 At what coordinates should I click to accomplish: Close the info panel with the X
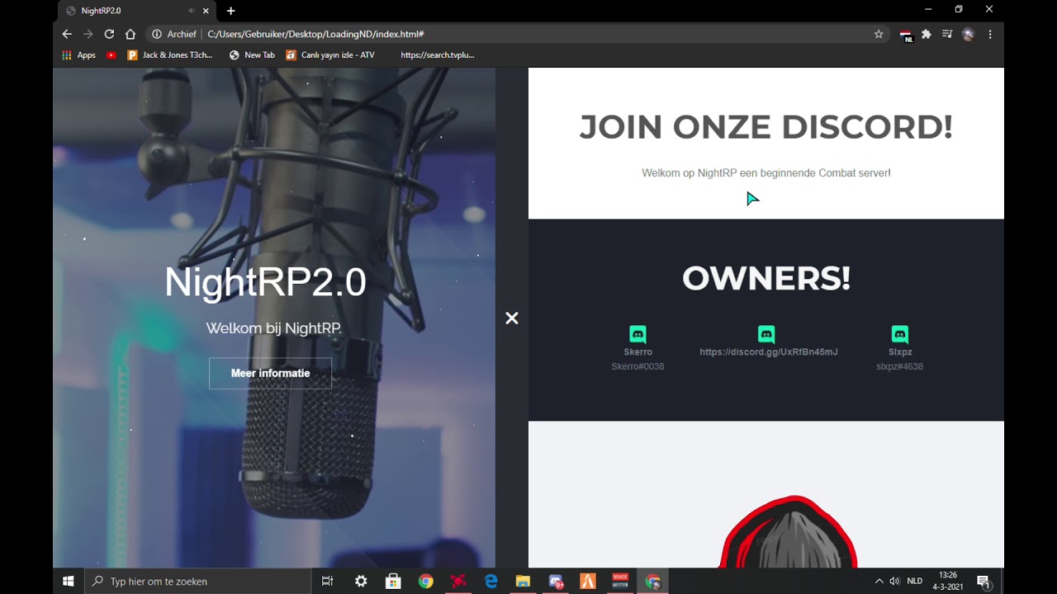click(x=512, y=318)
